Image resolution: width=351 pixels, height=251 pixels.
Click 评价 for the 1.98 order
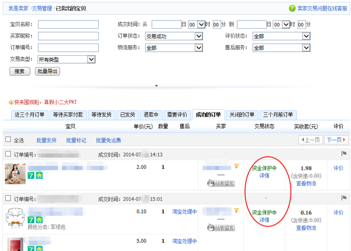(338, 168)
